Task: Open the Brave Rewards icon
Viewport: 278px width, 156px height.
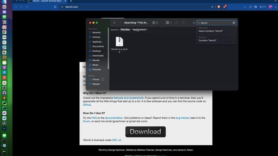Action: click(225, 7)
